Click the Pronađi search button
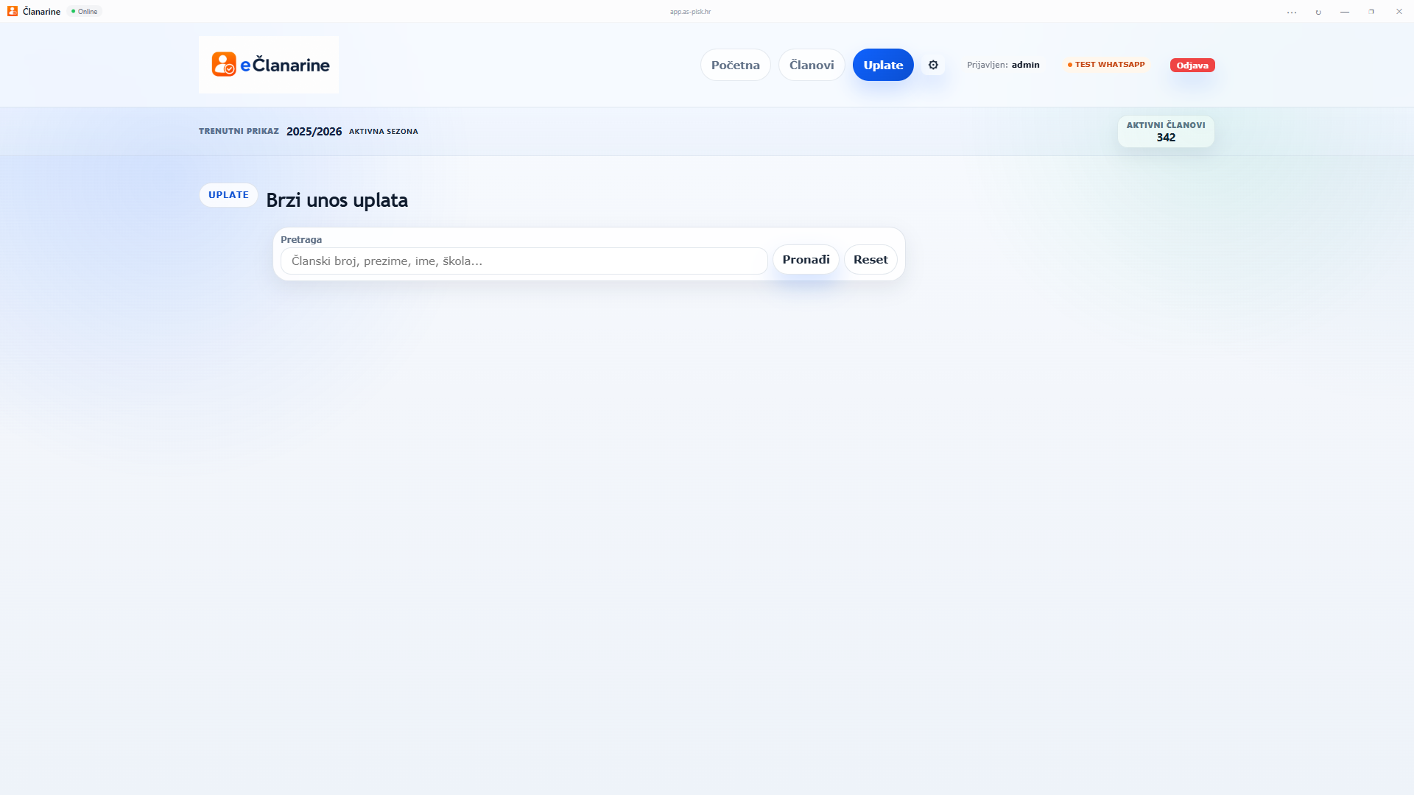 point(806,259)
